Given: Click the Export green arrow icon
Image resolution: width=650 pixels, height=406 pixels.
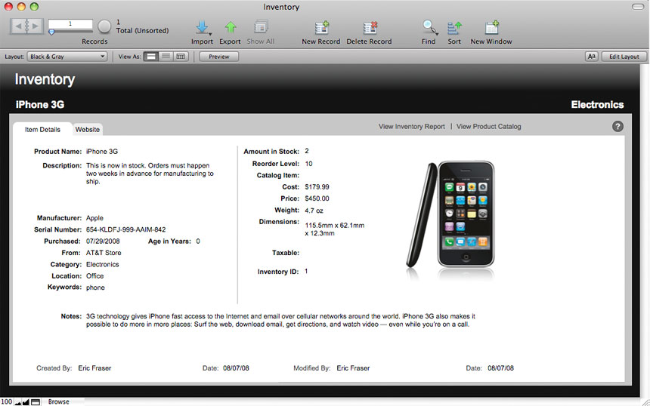Looking at the screenshot, I should point(231,27).
